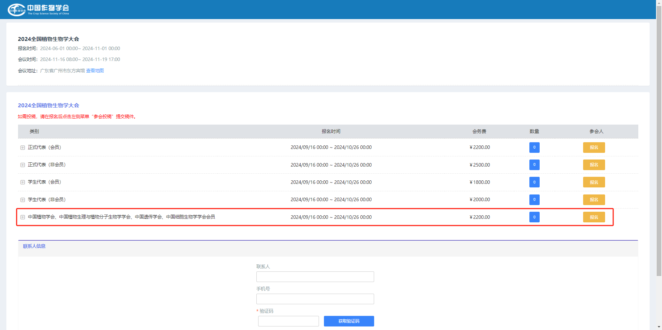Click quantity box for 学生代表（非会员）

pos(534,200)
